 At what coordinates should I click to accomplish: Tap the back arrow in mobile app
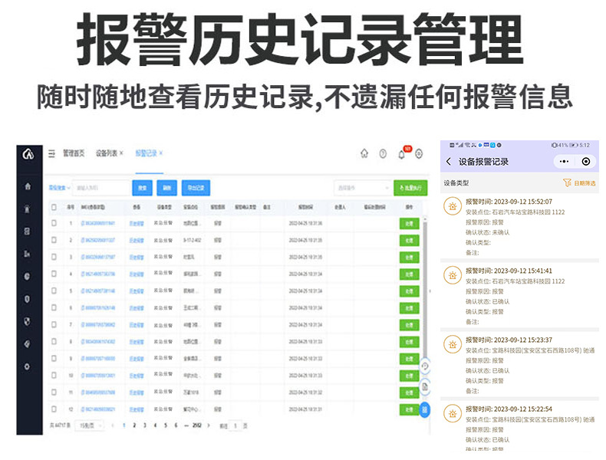click(x=449, y=162)
